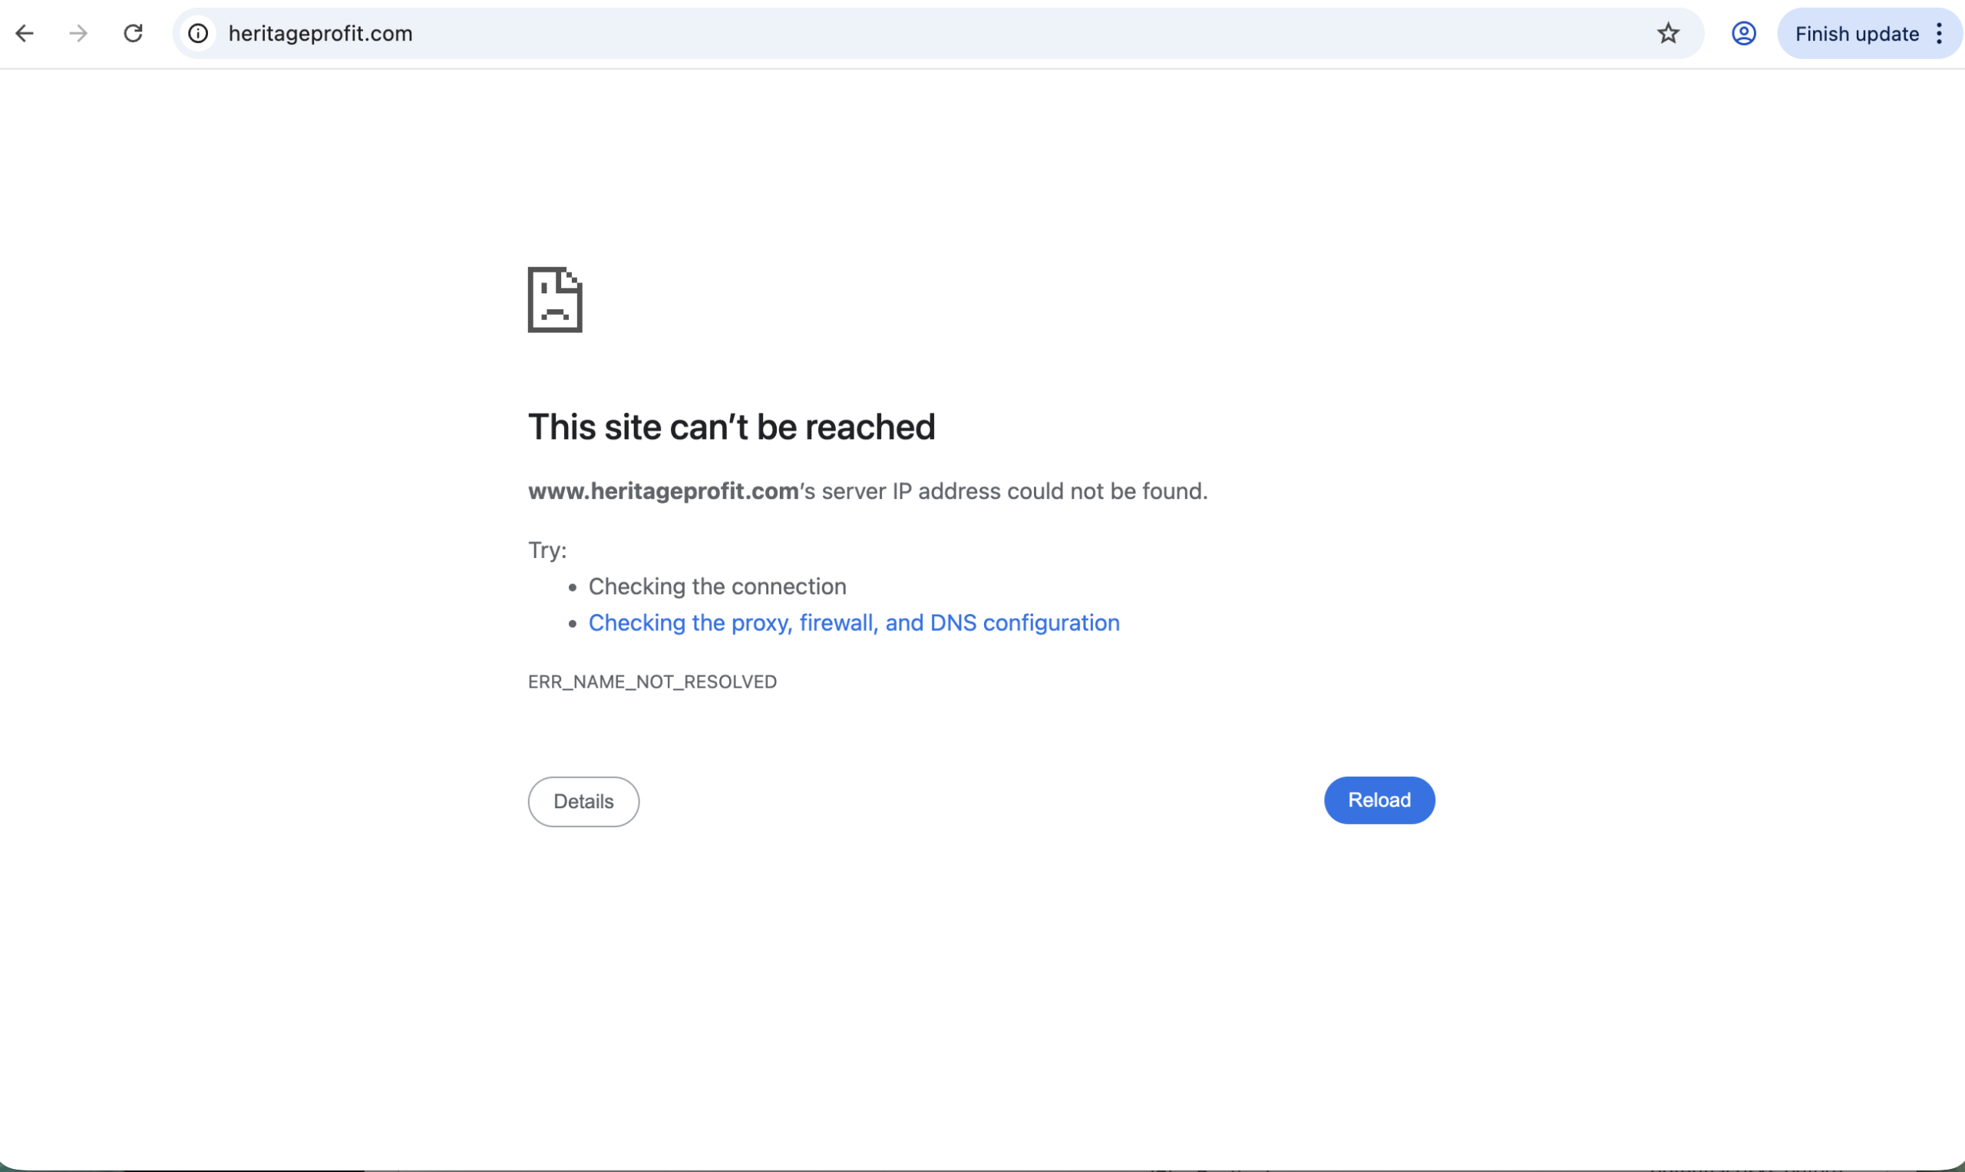Click the Try: text label
The width and height of the screenshot is (1965, 1172).
(547, 550)
